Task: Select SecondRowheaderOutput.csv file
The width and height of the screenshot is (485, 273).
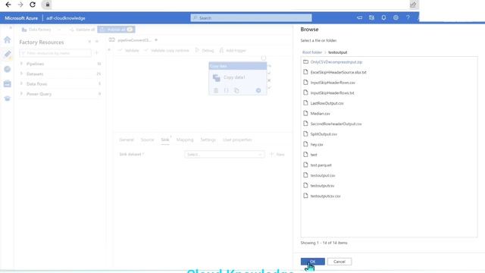Action: (336, 124)
